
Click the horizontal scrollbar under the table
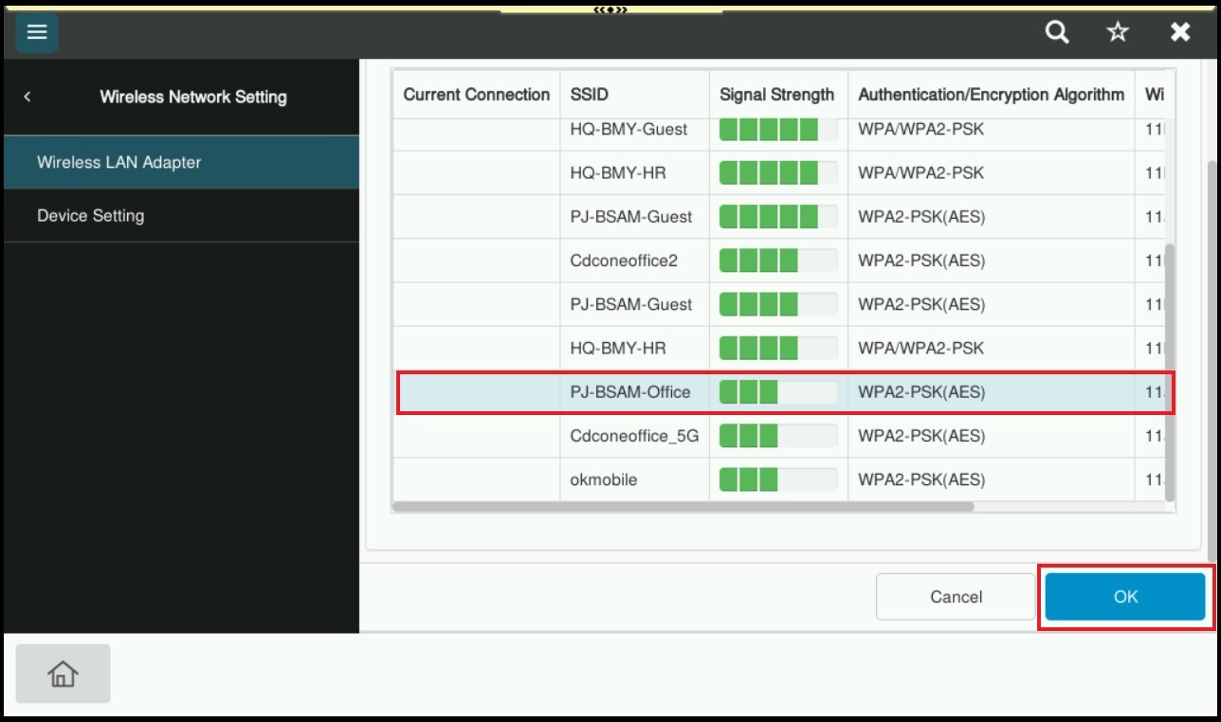683,507
